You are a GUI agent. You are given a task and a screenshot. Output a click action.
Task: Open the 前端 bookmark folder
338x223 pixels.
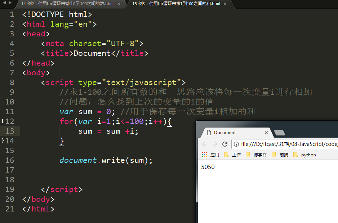coord(280,155)
